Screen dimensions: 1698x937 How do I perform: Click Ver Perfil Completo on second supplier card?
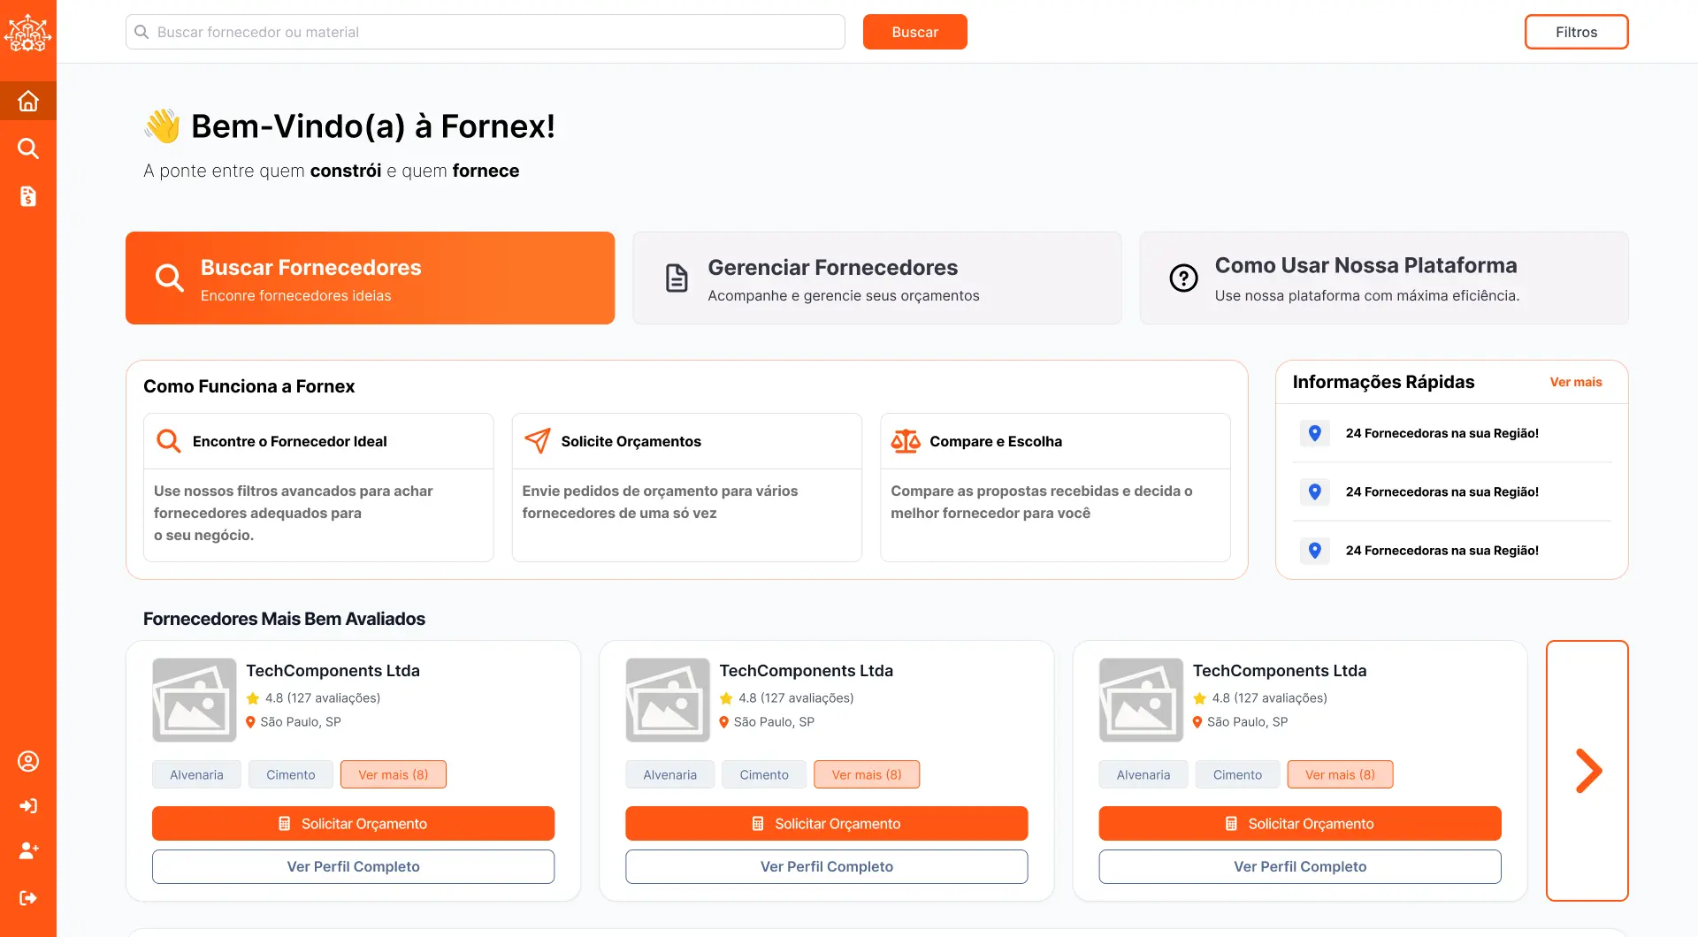[826, 866]
